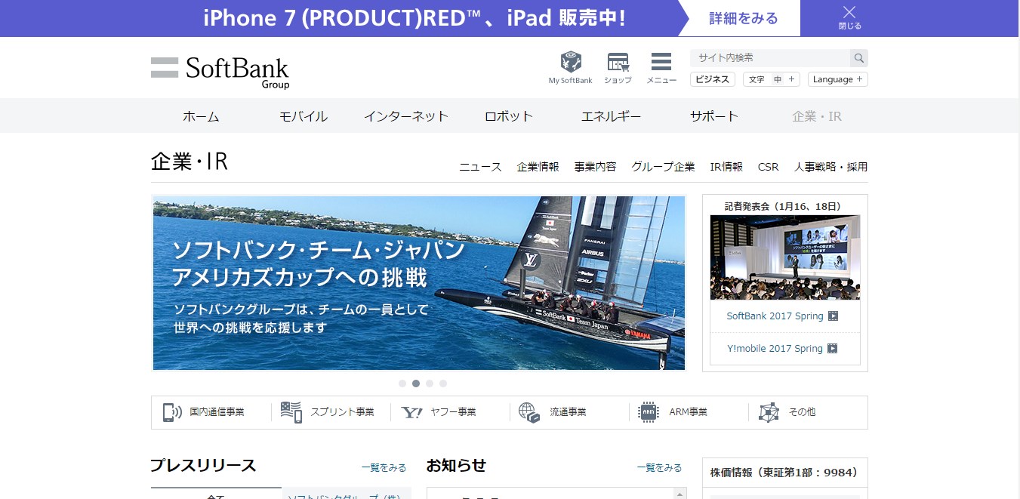This screenshot has height=499, width=1020.
Task: Click the SoftBank Group logo
Action: coord(220,72)
